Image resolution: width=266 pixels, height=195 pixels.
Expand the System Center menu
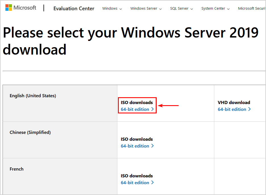click(x=215, y=9)
